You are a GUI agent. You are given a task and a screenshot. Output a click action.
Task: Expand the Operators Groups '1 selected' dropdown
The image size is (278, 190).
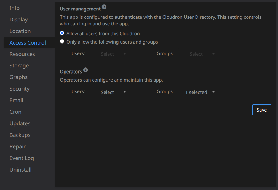coord(200,92)
